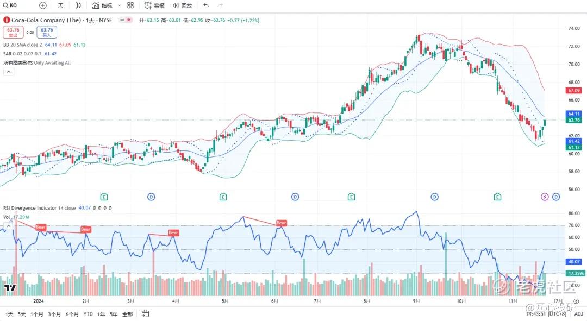Click the 40.07 RSI value label

click(x=573, y=262)
